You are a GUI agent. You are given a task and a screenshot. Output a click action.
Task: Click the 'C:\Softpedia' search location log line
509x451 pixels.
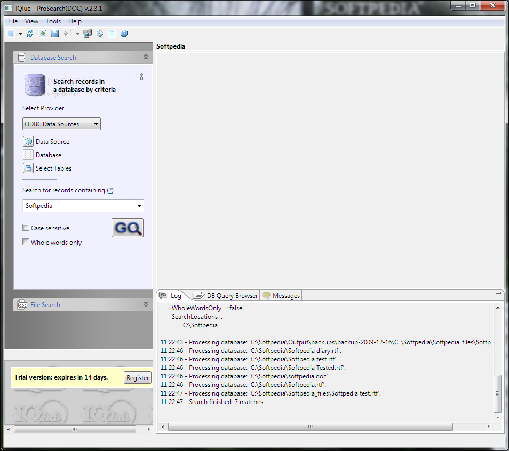pyautogui.click(x=200, y=325)
